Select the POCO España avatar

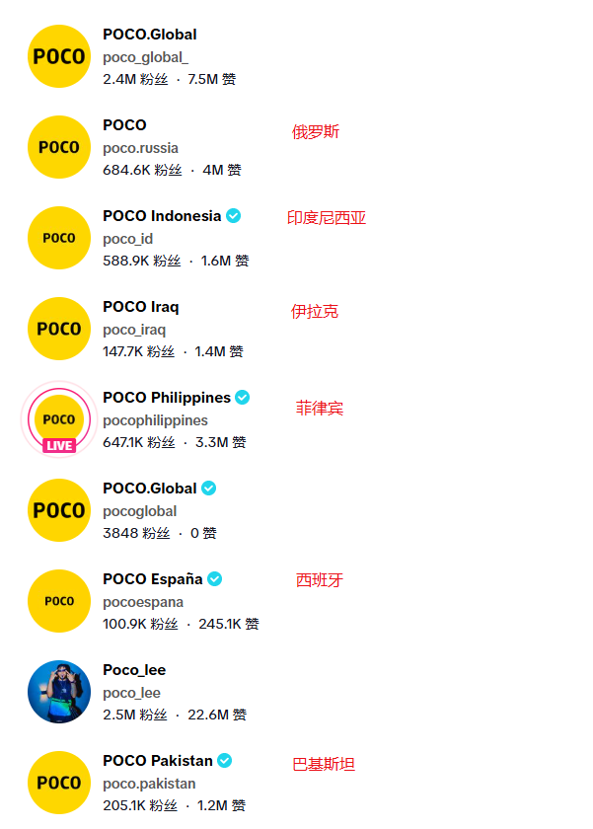(59, 601)
